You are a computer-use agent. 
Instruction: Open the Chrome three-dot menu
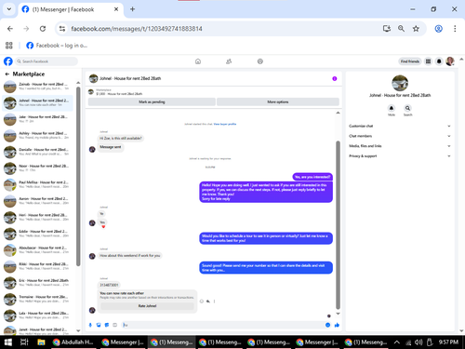point(455,29)
